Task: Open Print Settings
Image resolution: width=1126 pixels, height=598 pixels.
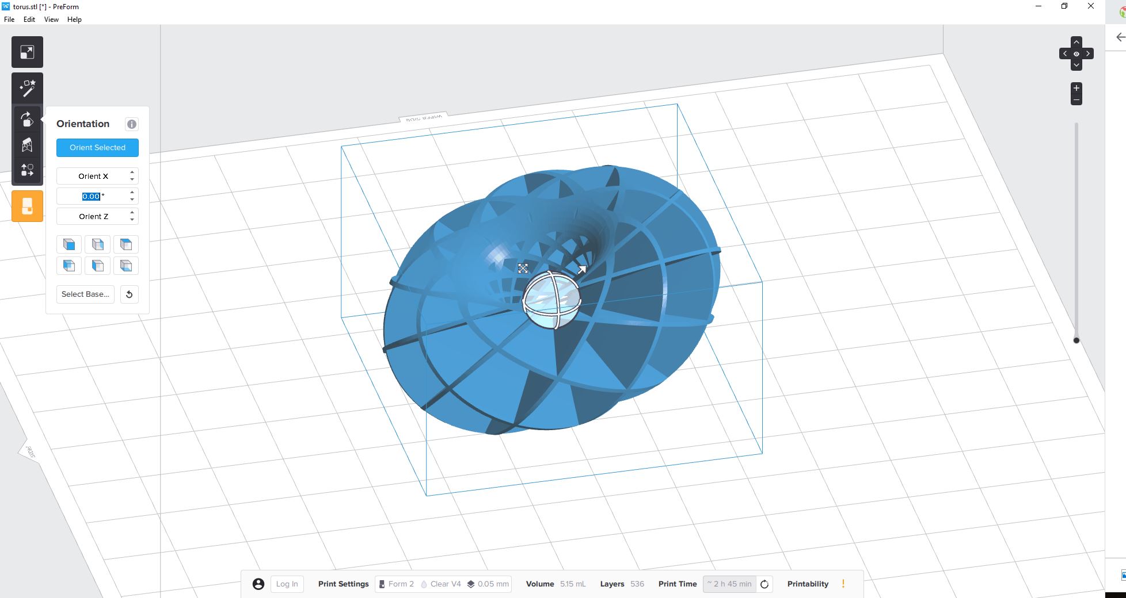Action: (343, 584)
